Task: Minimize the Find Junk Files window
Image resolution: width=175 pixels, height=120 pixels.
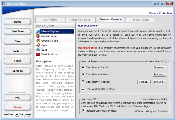Action: pyautogui.click(x=155, y=4)
